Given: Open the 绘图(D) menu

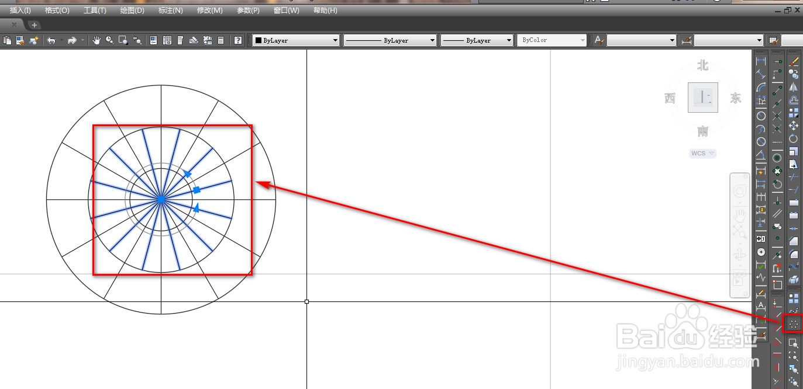Looking at the screenshot, I should click(x=132, y=11).
